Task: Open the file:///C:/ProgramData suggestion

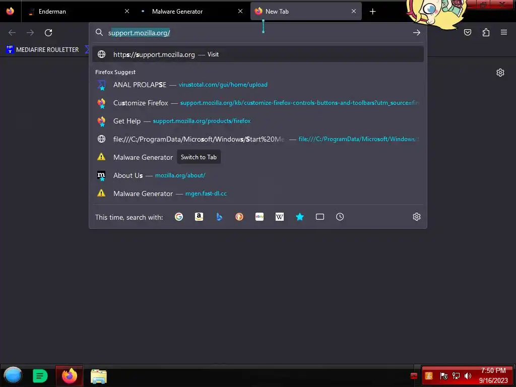Action: 258,139
